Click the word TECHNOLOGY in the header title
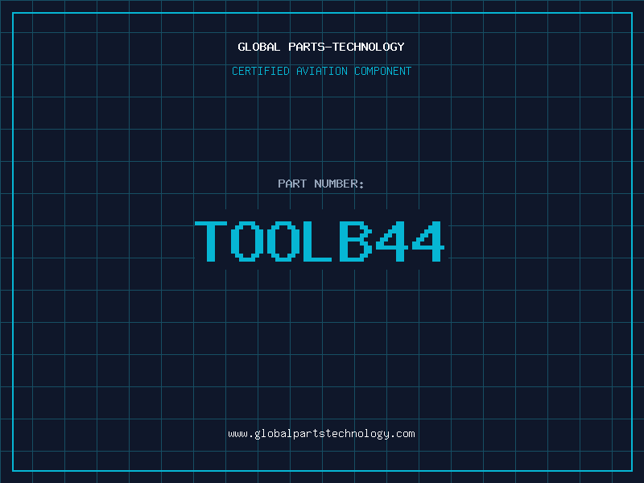Viewport: 644px width, 483px height. pos(369,47)
